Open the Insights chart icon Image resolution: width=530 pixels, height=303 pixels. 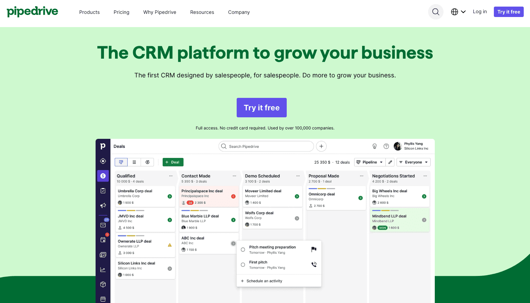(103, 269)
